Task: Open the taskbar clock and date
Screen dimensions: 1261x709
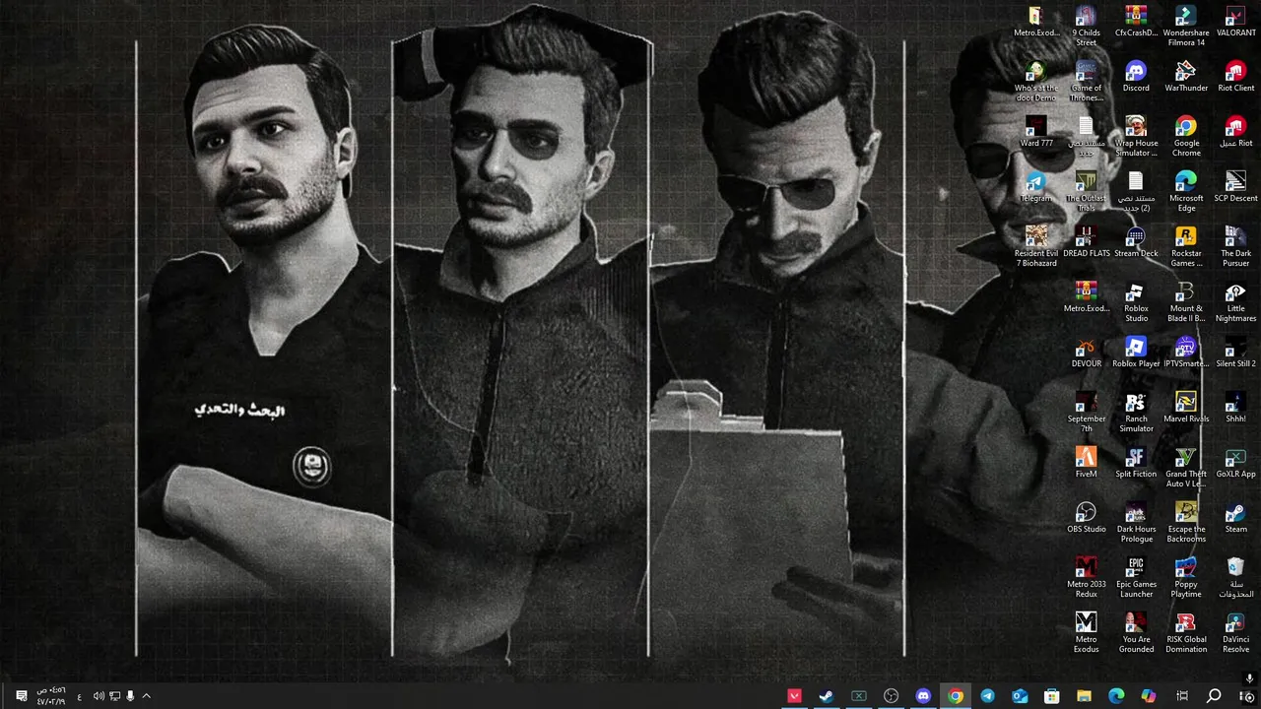Action: point(51,696)
